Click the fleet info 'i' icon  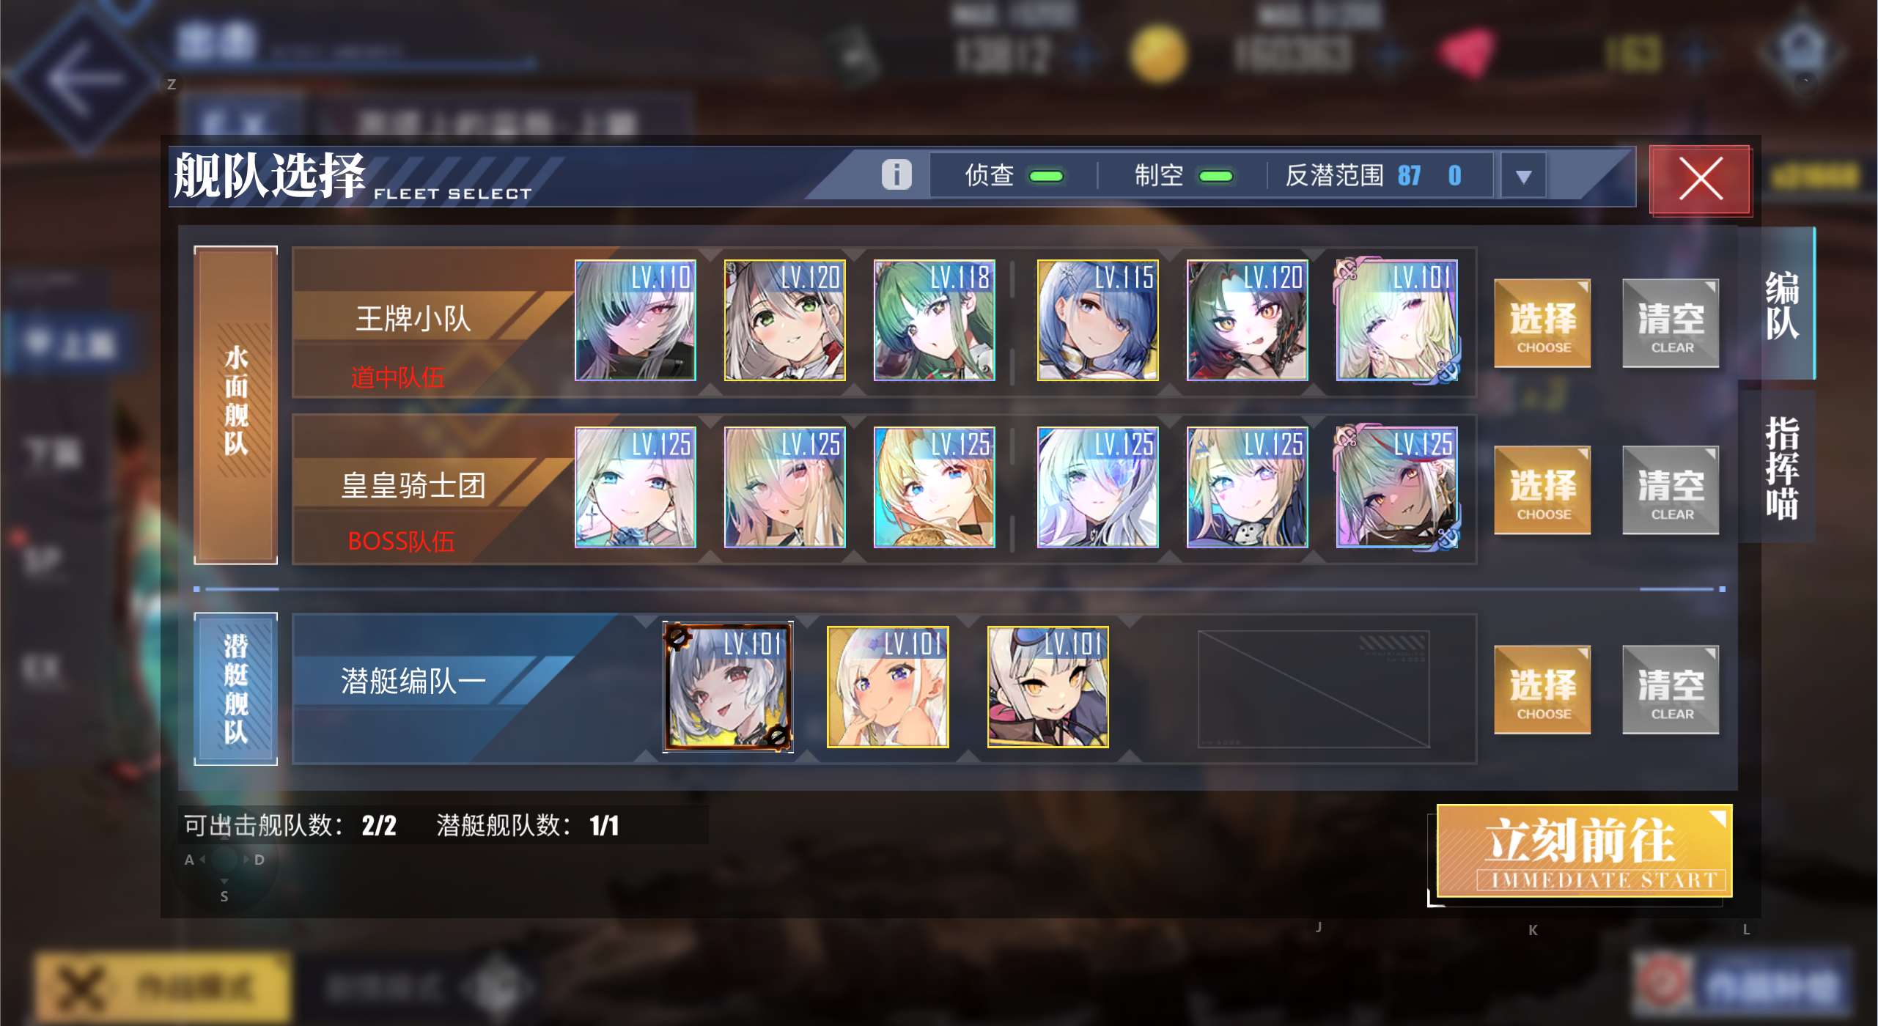[x=896, y=175]
